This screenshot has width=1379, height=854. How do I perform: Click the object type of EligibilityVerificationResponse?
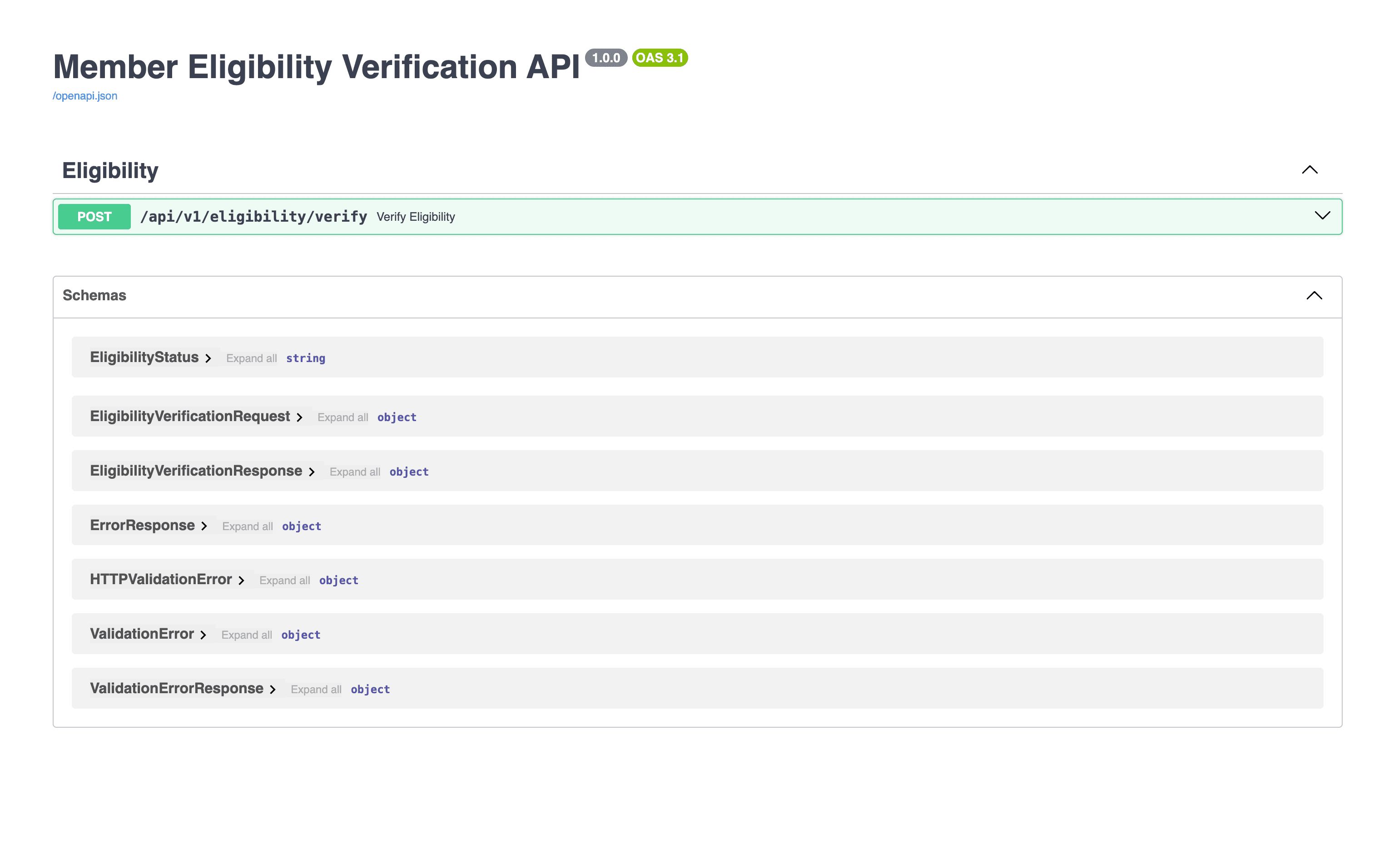(409, 472)
